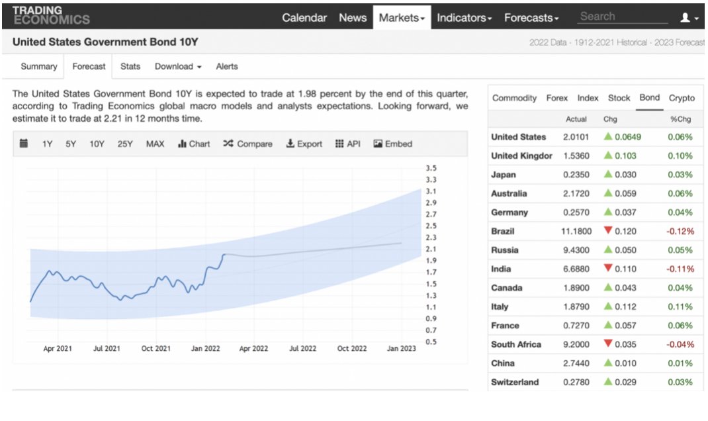Image resolution: width=708 pixels, height=421 pixels.
Task: Open the Australia bond link
Action: [509, 193]
